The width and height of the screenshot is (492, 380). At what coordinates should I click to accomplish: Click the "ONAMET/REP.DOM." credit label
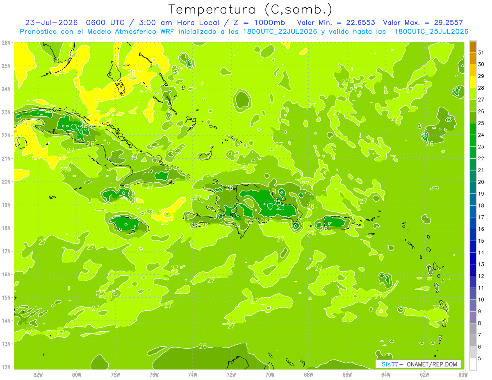[x=433, y=364]
